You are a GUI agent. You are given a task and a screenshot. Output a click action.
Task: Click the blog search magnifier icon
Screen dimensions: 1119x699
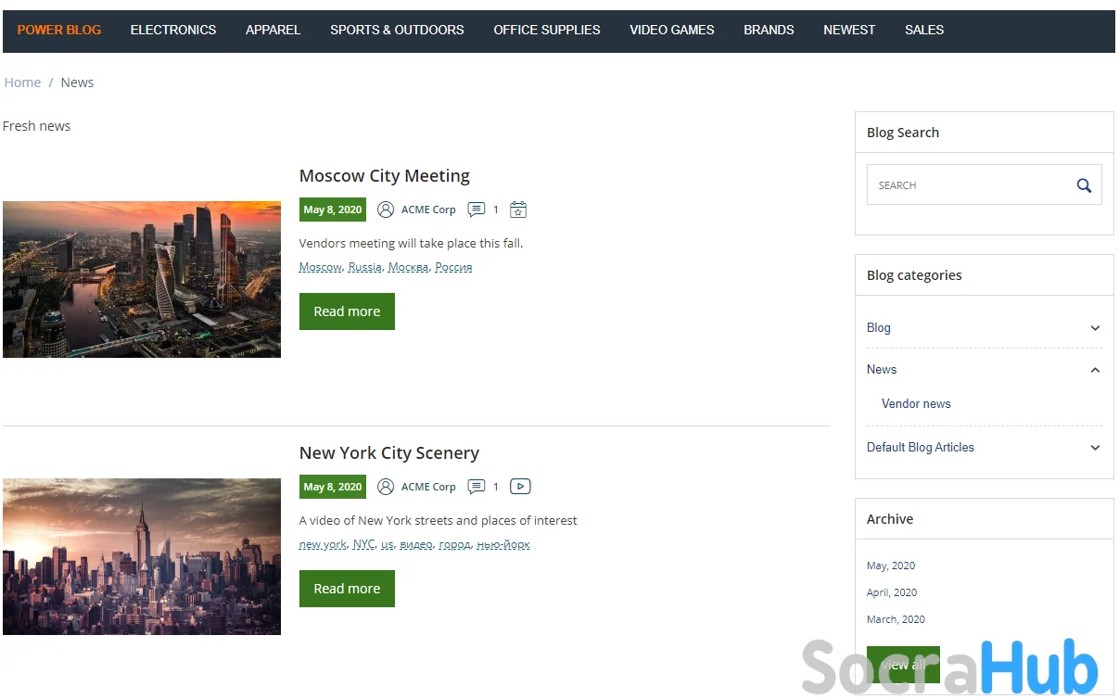point(1084,185)
